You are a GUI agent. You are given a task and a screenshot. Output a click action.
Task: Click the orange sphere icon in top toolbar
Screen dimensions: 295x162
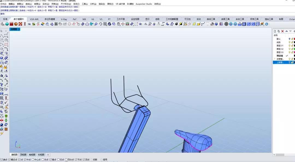click(16, 24)
